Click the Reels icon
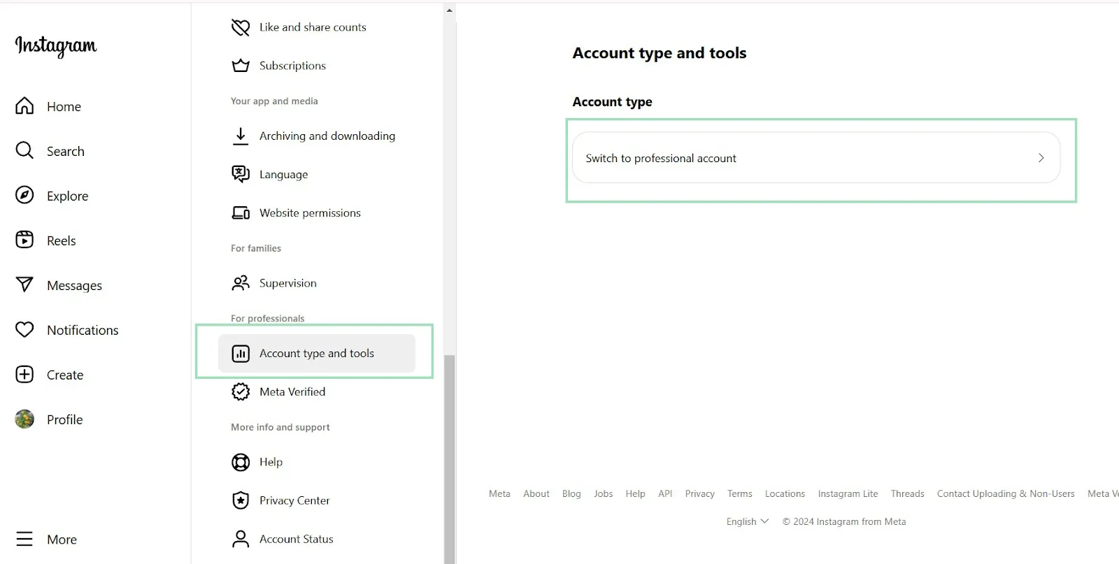This screenshot has height=564, width=1119. pyautogui.click(x=24, y=240)
